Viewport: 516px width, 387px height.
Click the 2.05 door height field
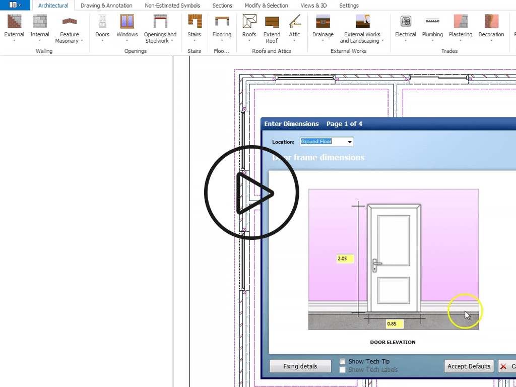point(345,259)
